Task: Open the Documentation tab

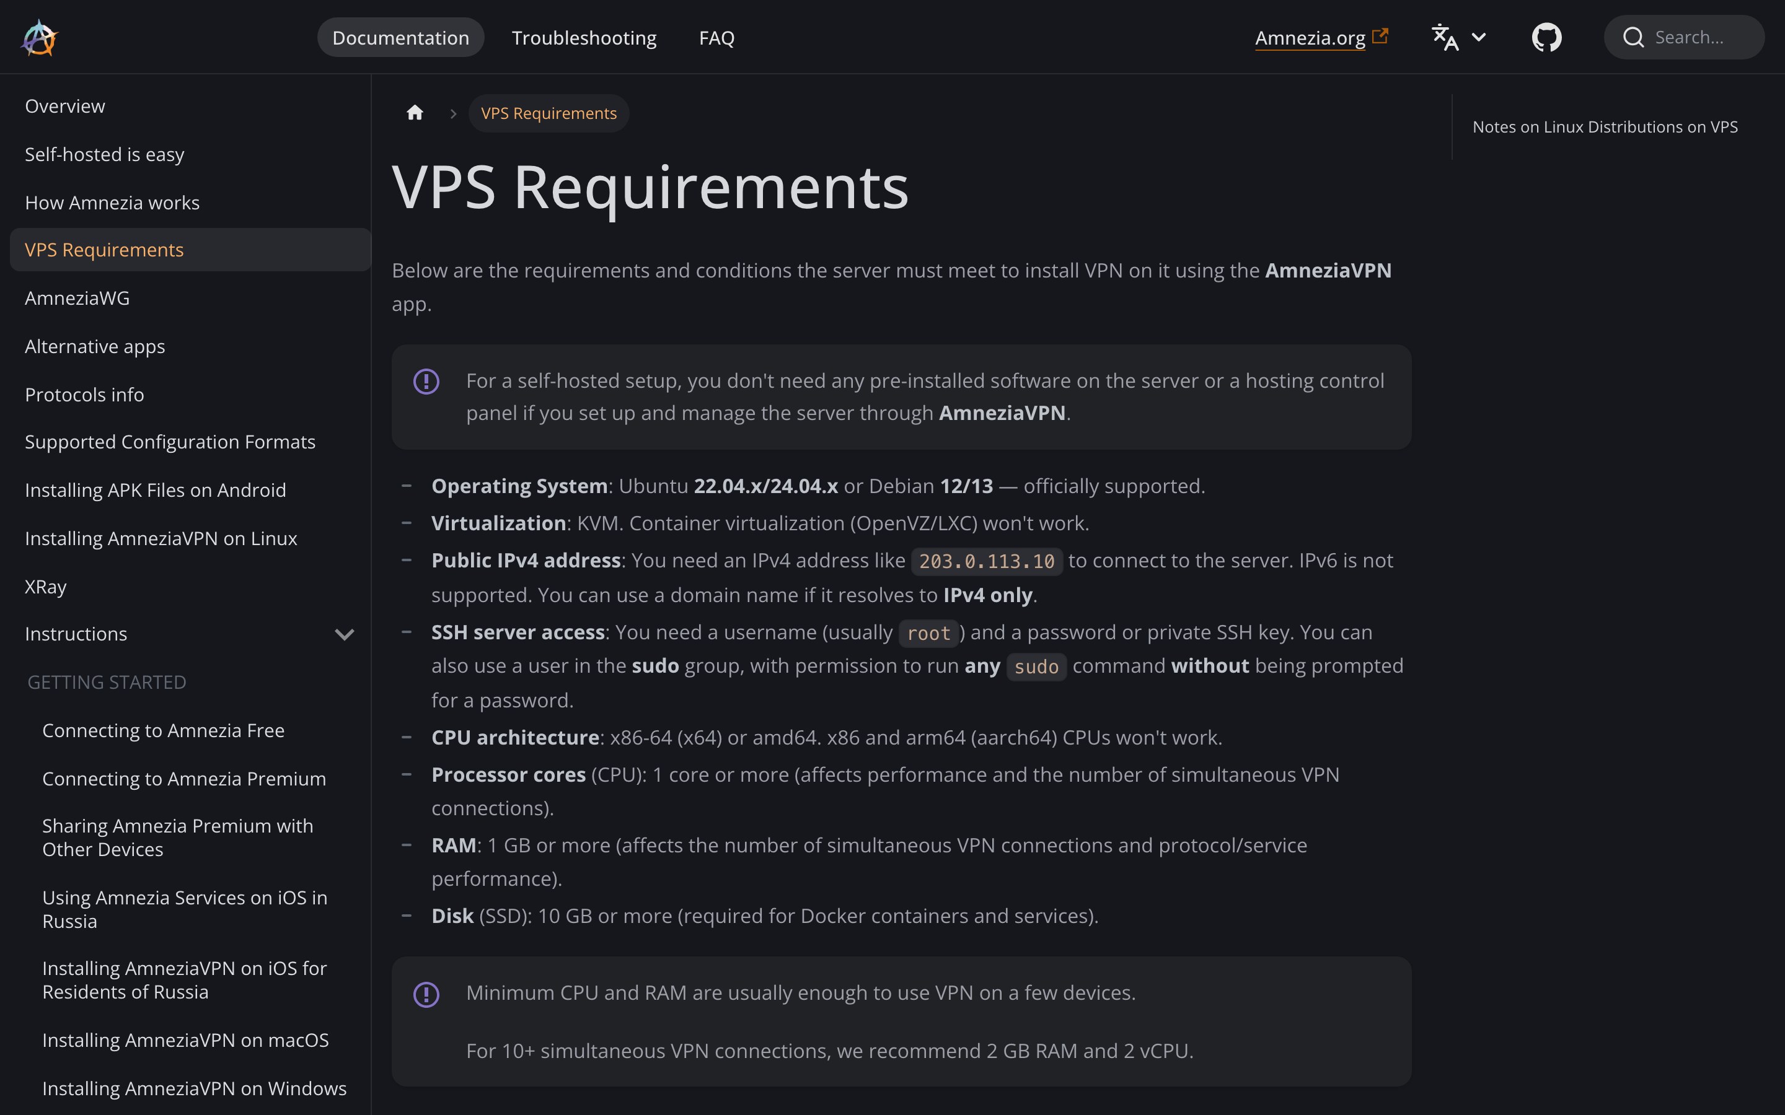Action: pyautogui.click(x=400, y=38)
